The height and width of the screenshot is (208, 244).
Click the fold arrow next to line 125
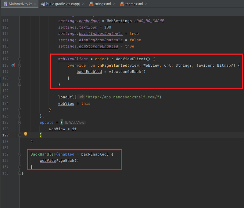[19, 110]
